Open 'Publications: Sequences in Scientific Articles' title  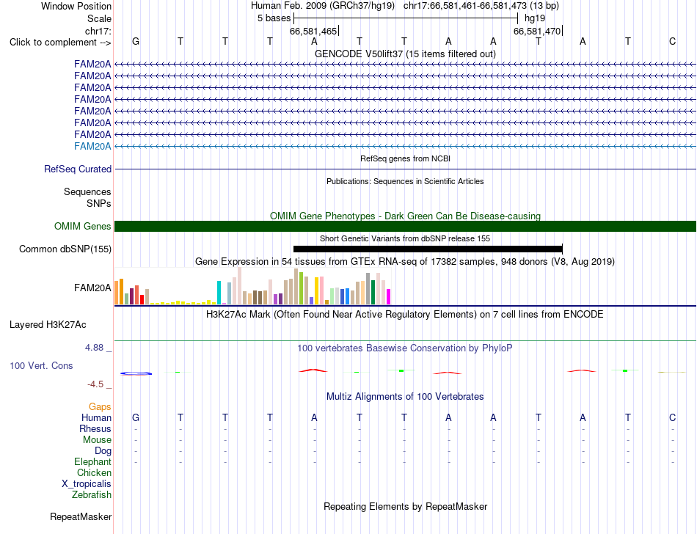(x=405, y=181)
